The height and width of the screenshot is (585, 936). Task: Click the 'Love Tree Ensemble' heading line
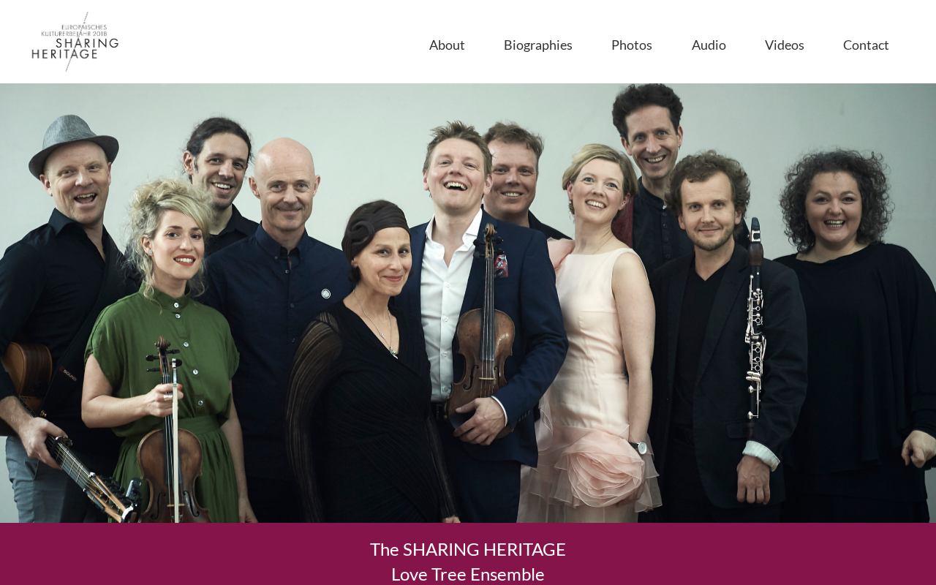tap(468, 574)
